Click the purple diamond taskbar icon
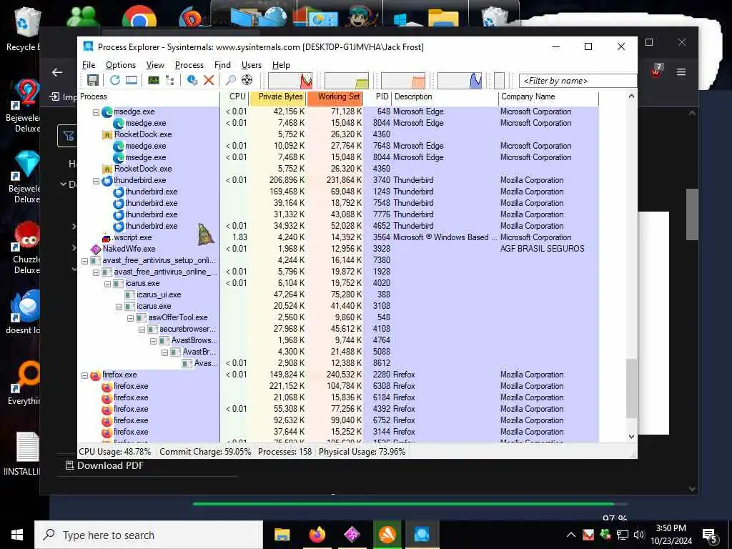732x549 pixels. pyautogui.click(x=352, y=535)
